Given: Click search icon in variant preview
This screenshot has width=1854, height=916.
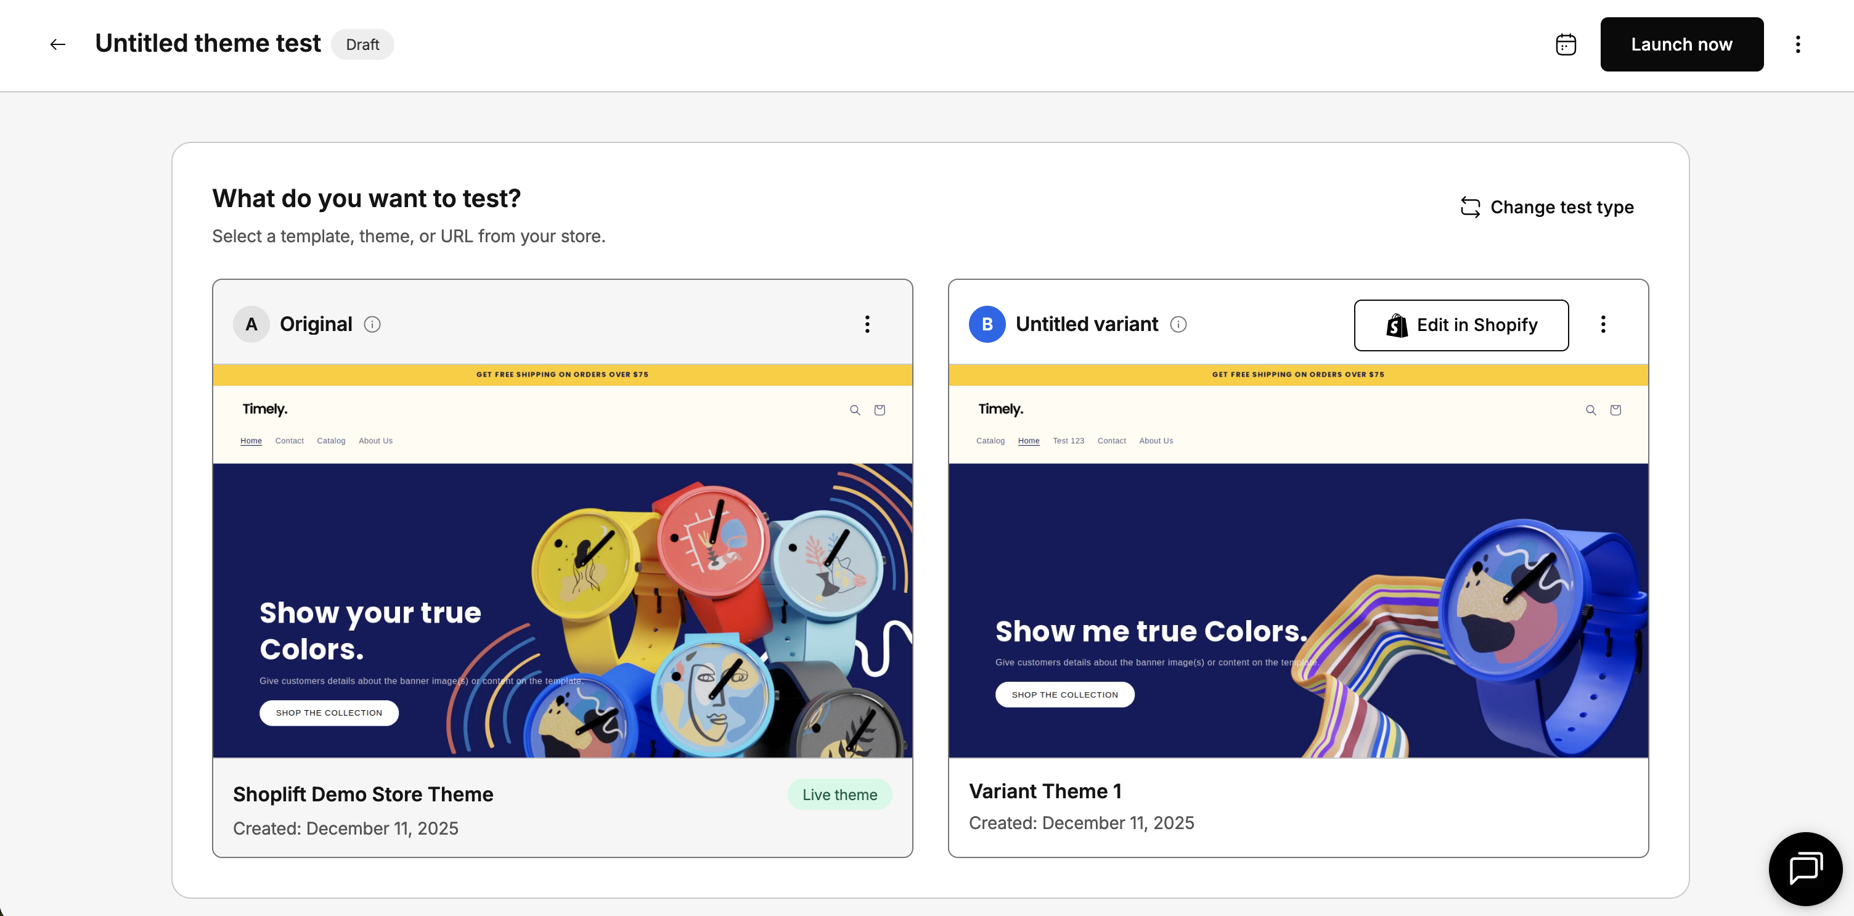Looking at the screenshot, I should [x=1591, y=410].
